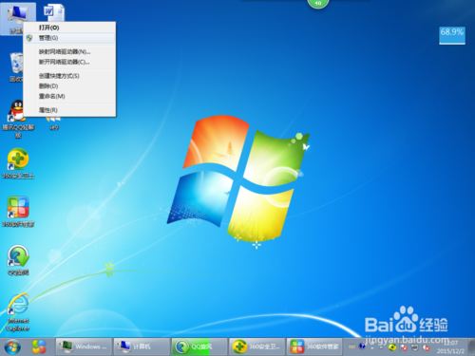Viewport: 475px width, 356px height.
Task: Click the green 360 tray icon
Action: (x=392, y=347)
